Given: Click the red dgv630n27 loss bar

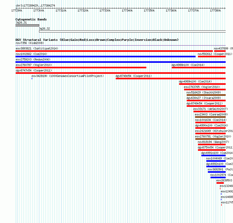Looking at the screenshot, I should point(206,101).
